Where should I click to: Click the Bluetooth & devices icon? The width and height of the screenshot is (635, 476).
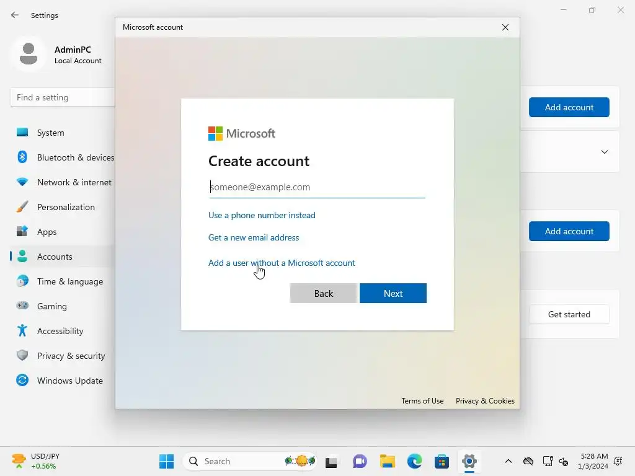[22, 157]
